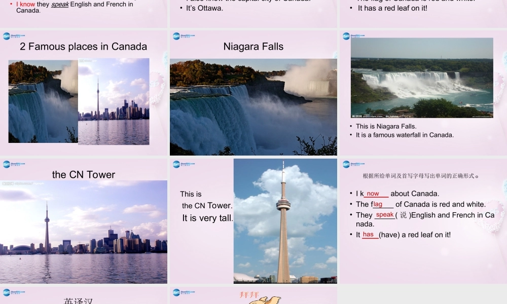Click 'It has a red leaf on it!' at top
507x304 pixels.
tap(392, 9)
